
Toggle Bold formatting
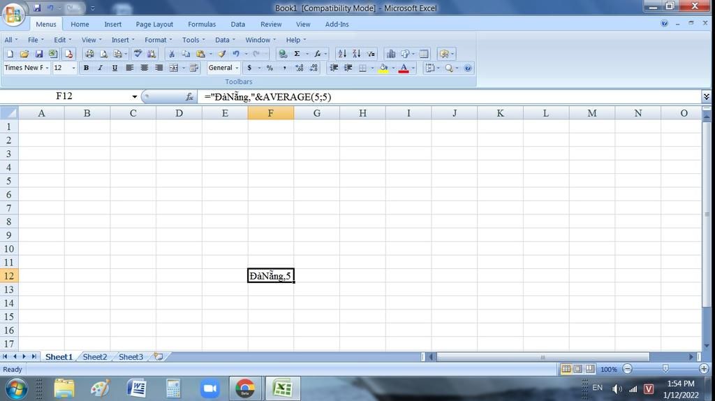[x=86, y=68]
